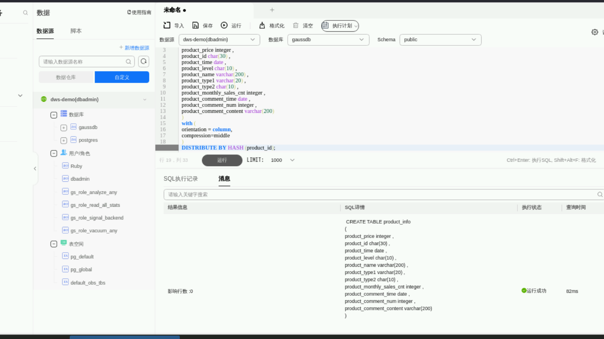The image size is (604, 339).
Task: Click the run (运行) play icon in toolbar
Action: 224,25
